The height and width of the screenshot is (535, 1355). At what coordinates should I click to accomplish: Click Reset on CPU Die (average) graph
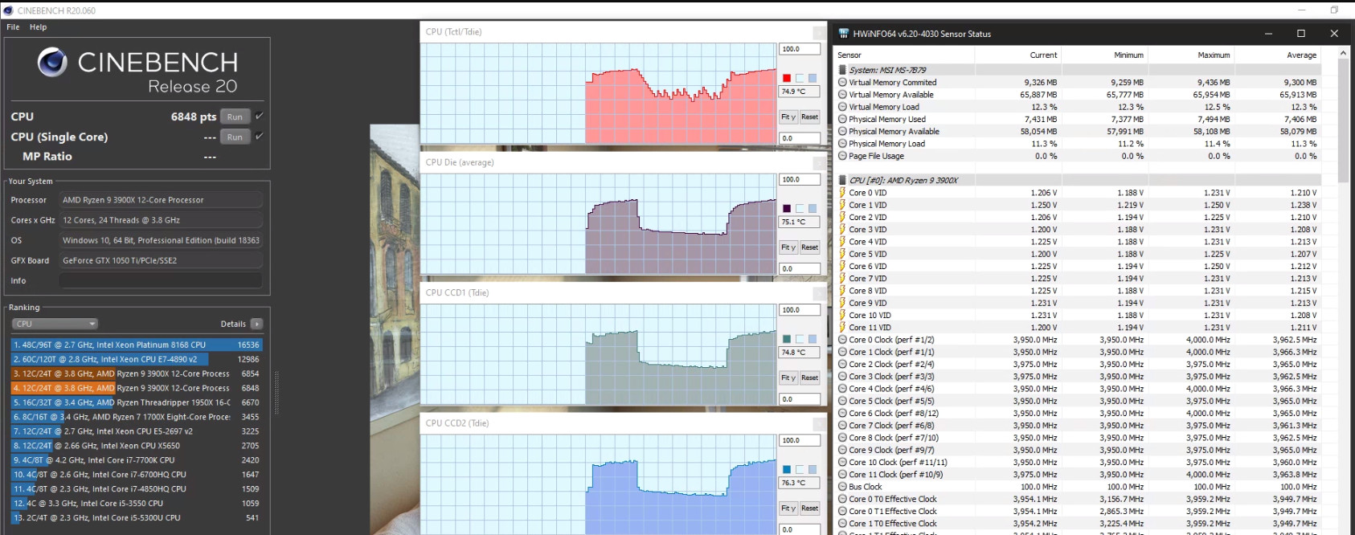pos(810,247)
